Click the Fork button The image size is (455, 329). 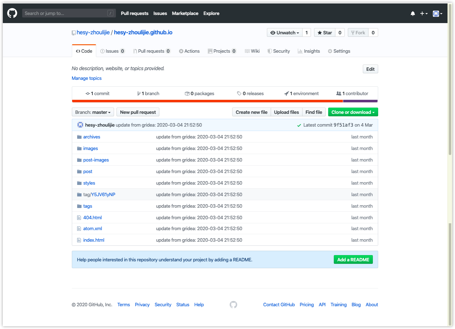tap(358, 33)
